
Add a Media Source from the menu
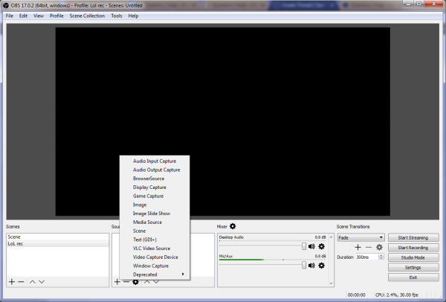pyautogui.click(x=155, y=222)
